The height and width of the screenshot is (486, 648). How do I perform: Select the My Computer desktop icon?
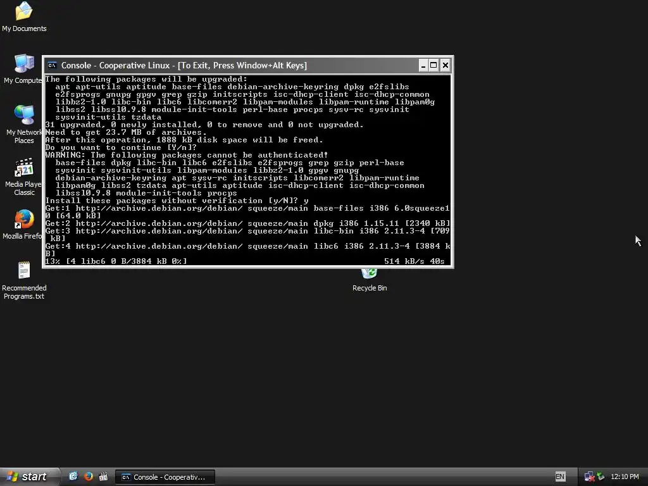[x=23, y=68]
